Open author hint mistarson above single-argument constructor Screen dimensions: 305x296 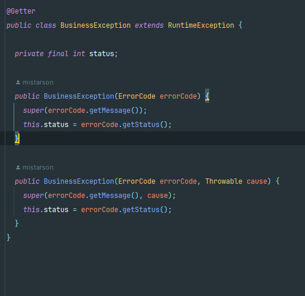(x=38, y=82)
